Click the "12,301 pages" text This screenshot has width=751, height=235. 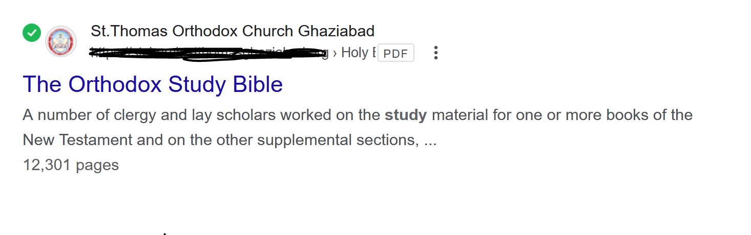coord(71,165)
